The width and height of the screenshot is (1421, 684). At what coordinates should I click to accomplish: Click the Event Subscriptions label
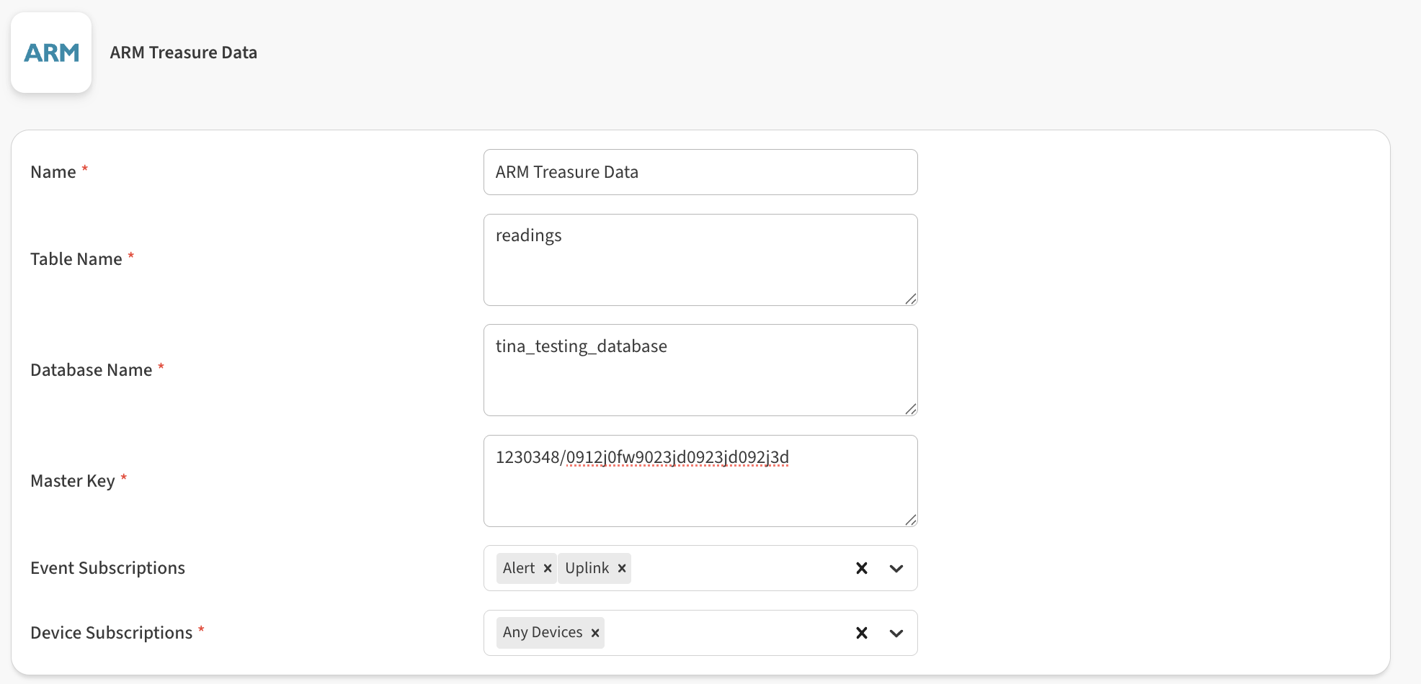point(108,568)
